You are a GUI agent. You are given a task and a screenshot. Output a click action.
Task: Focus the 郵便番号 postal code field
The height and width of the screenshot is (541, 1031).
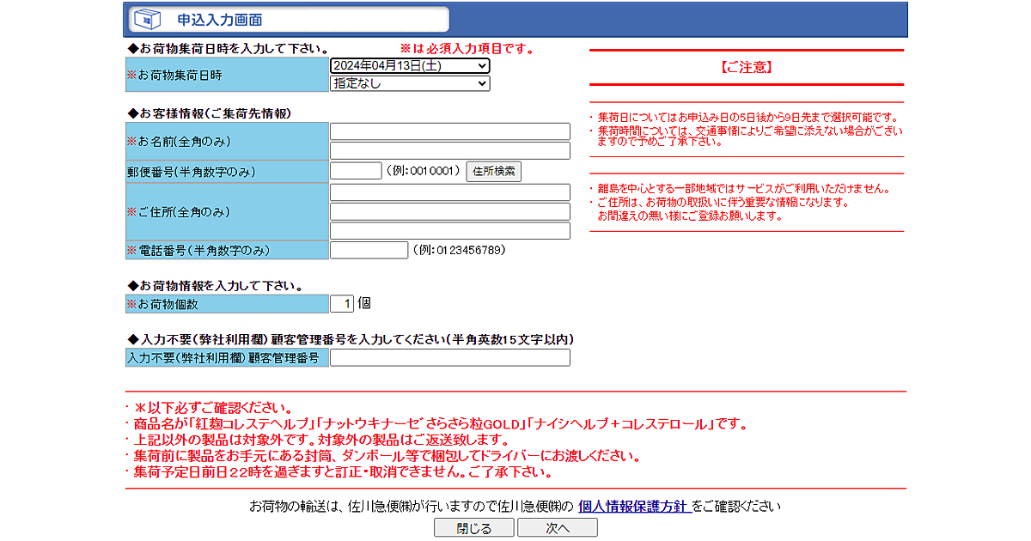(x=356, y=171)
